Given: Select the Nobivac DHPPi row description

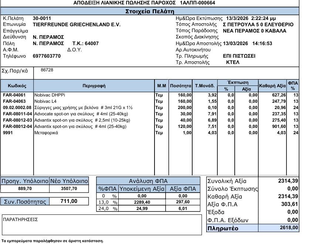Looking at the screenshot, I should [50, 95].
